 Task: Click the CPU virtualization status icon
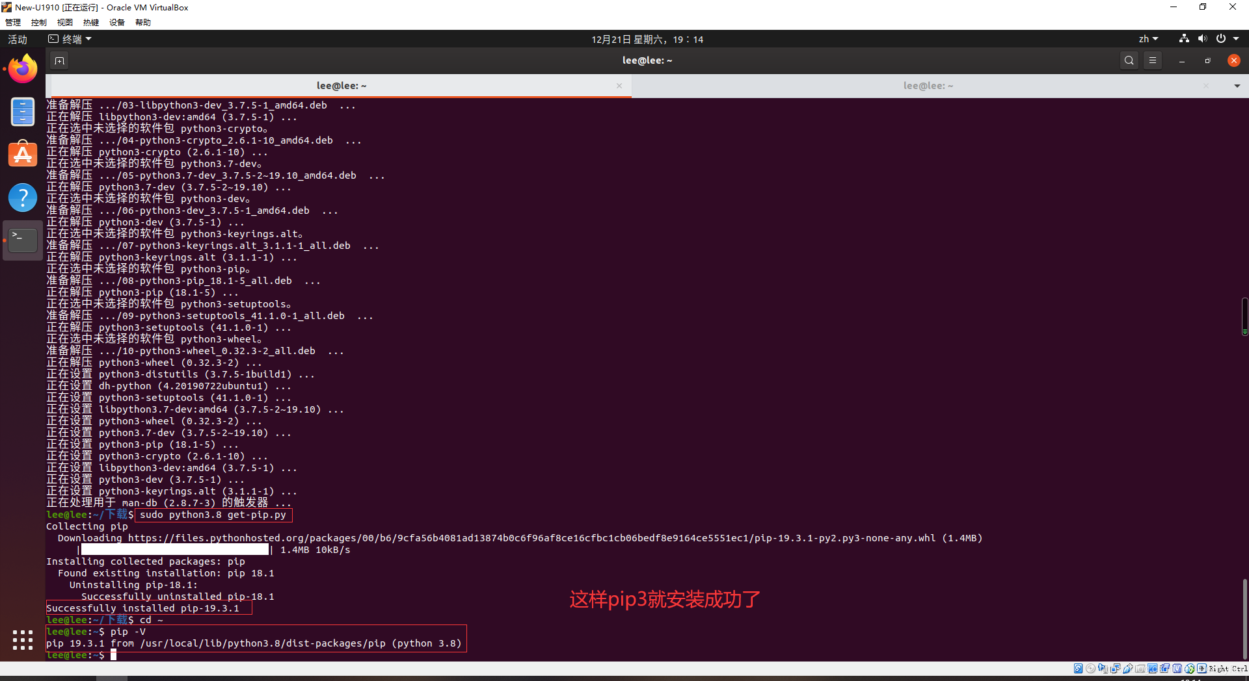pos(1177,668)
